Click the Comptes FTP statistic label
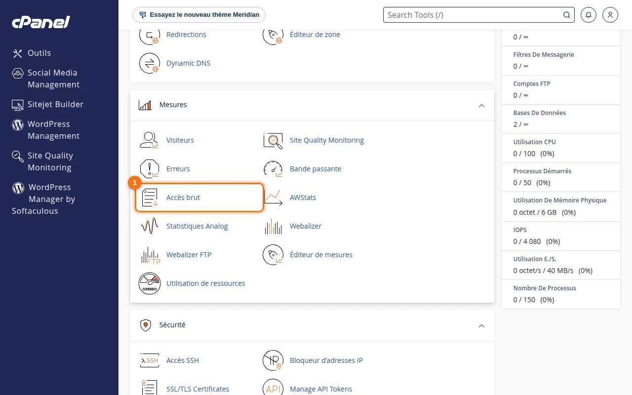 point(532,84)
